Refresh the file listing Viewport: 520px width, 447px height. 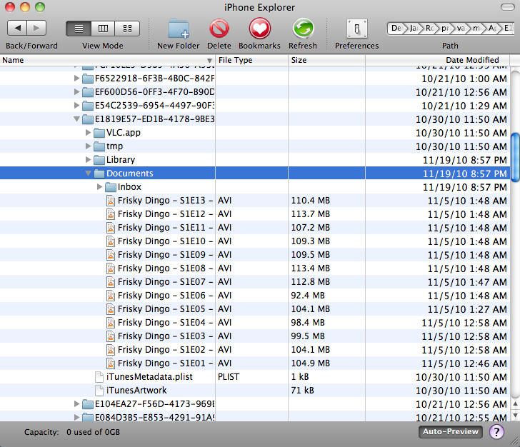click(x=303, y=29)
